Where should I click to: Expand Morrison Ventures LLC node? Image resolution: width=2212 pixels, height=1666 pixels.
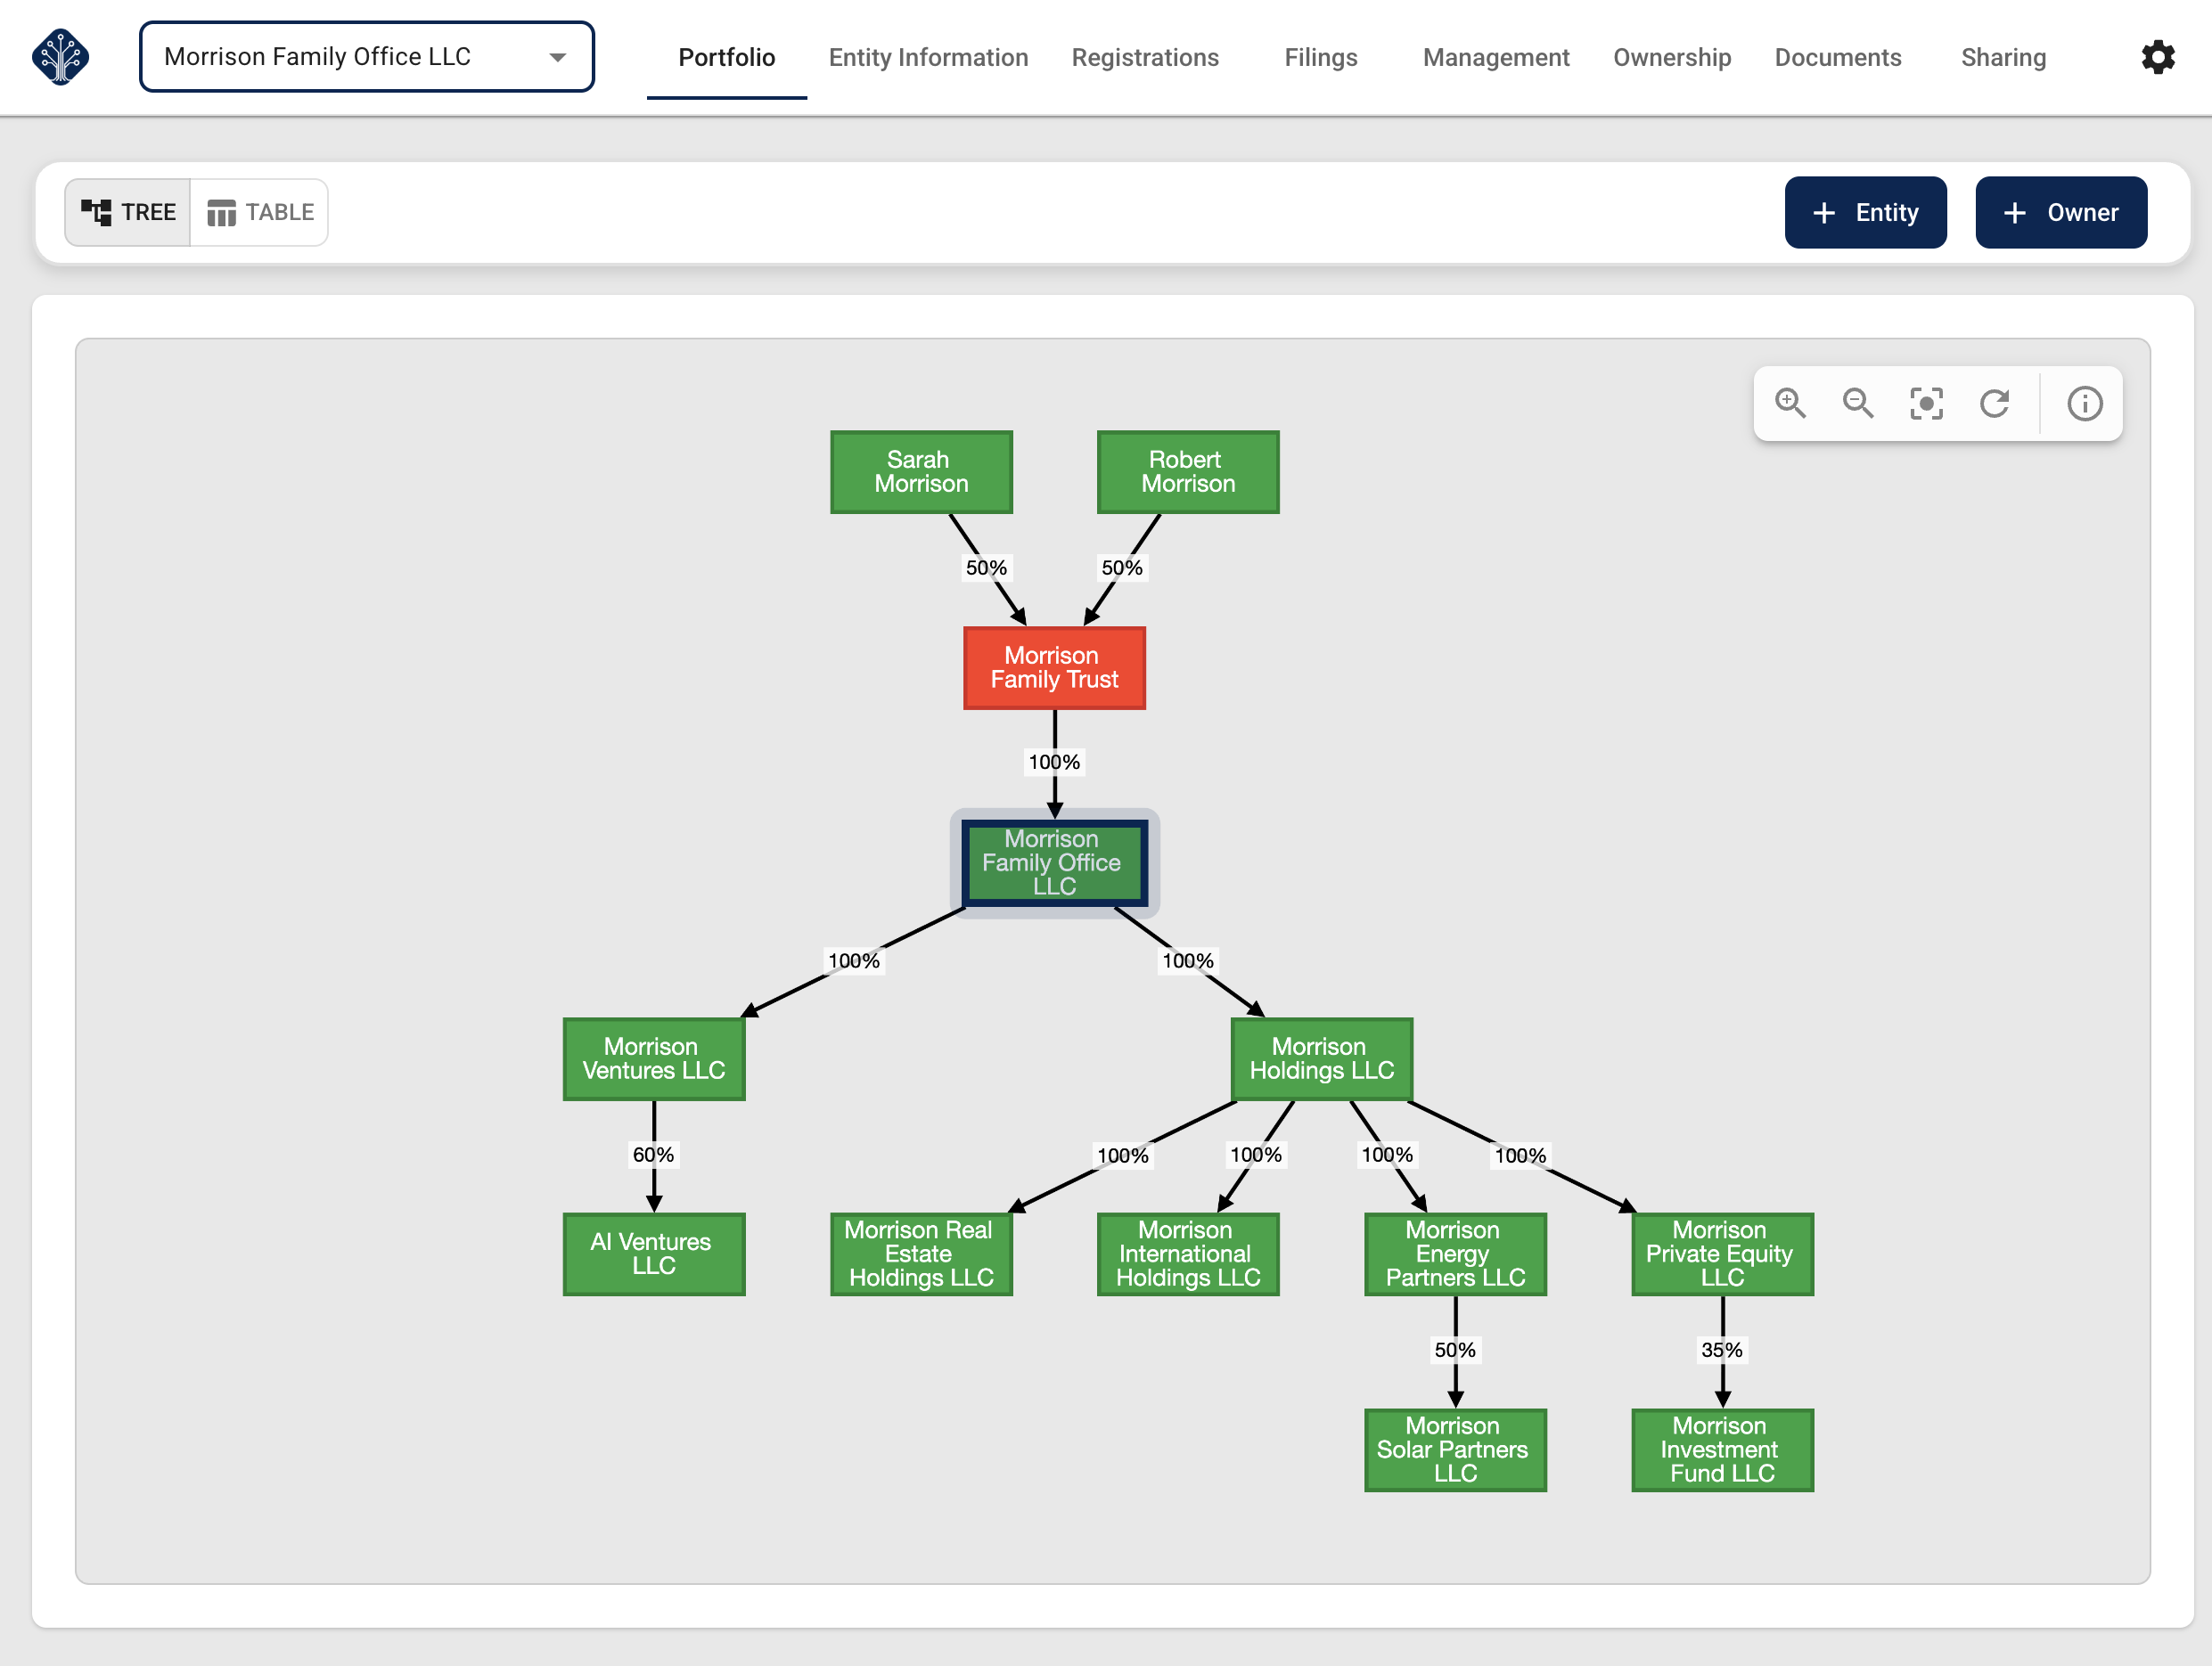[x=653, y=1058]
